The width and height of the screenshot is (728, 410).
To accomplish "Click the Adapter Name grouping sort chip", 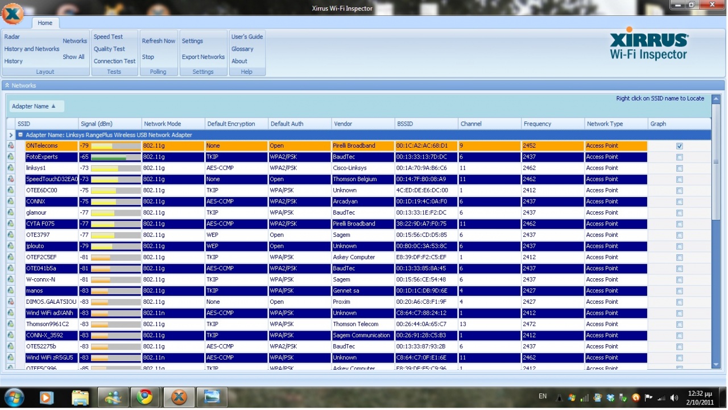I will [36, 106].
